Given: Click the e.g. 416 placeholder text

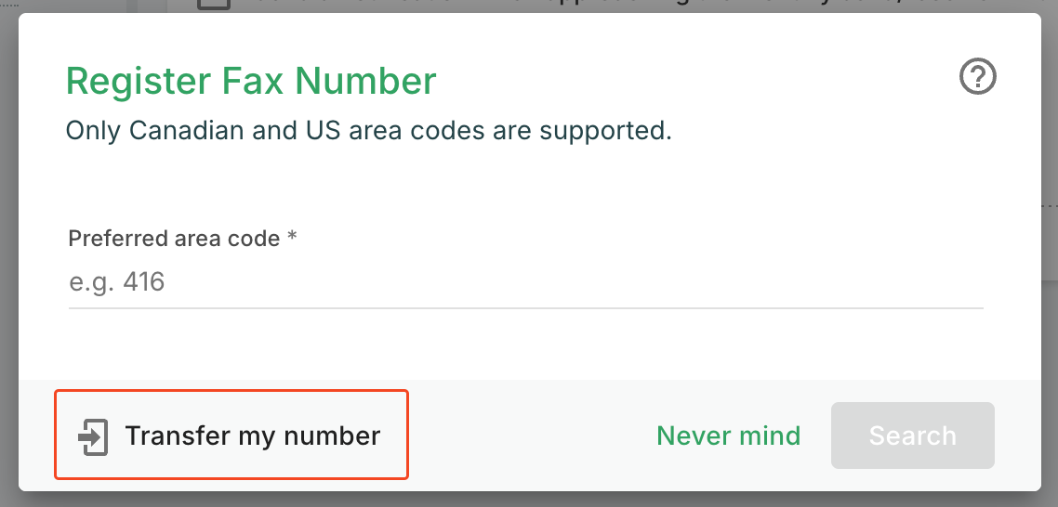Looking at the screenshot, I should click(117, 282).
